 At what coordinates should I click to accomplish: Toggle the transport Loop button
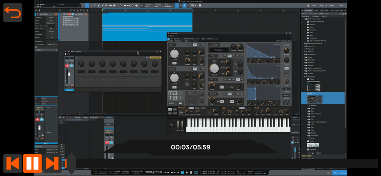pyautogui.click(x=196, y=172)
